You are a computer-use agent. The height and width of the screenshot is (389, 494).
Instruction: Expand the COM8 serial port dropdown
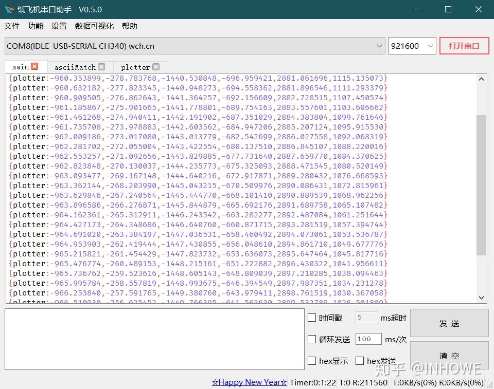(x=379, y=46)
